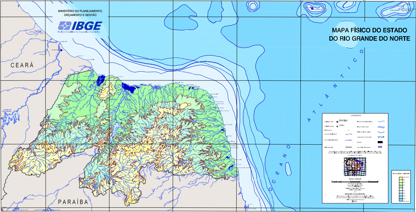Image resolution: width=416 pixels, height=212 pixels.
Task: Select the área sujeita a inundação symbol
Action: [x=380, y=147]
